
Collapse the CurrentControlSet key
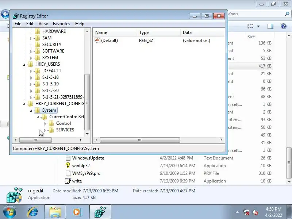coord(38,117)
